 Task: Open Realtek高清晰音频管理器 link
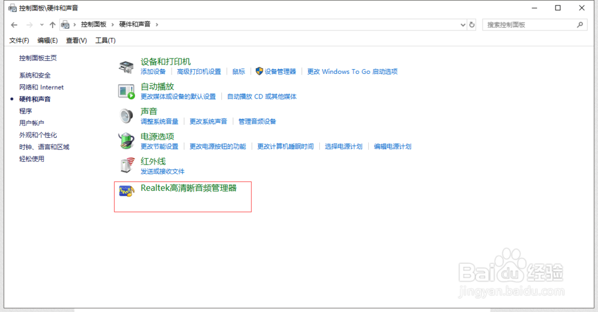188,188
